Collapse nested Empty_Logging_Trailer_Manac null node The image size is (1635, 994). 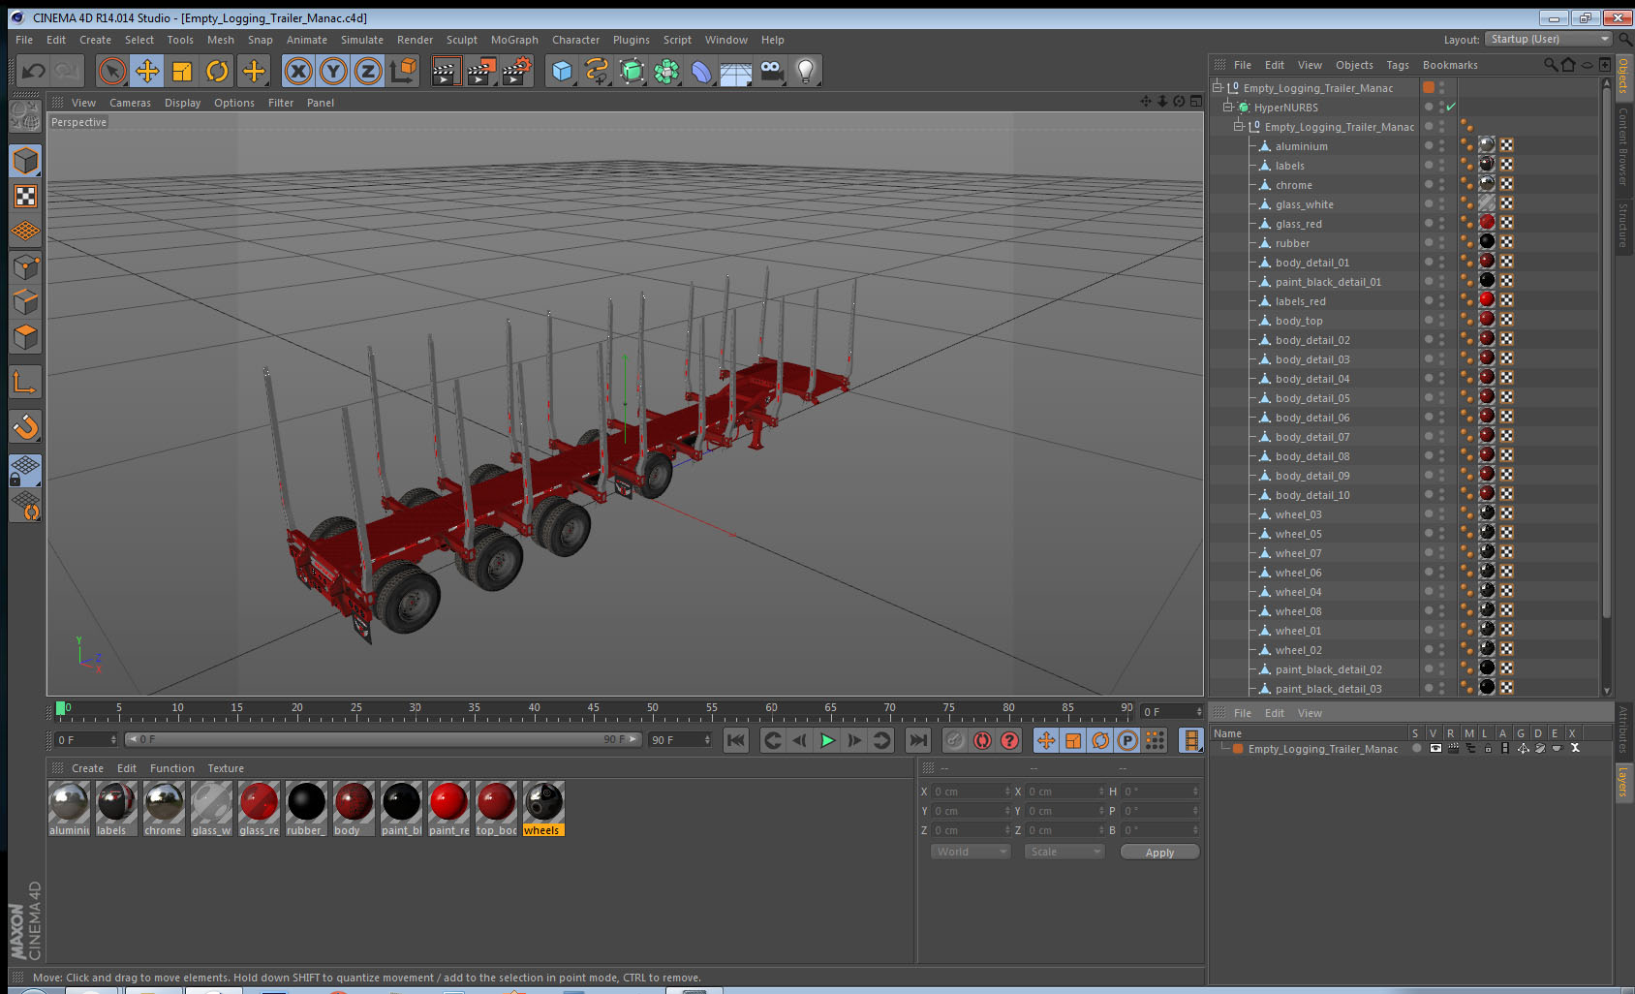(x=1239, y=127)
